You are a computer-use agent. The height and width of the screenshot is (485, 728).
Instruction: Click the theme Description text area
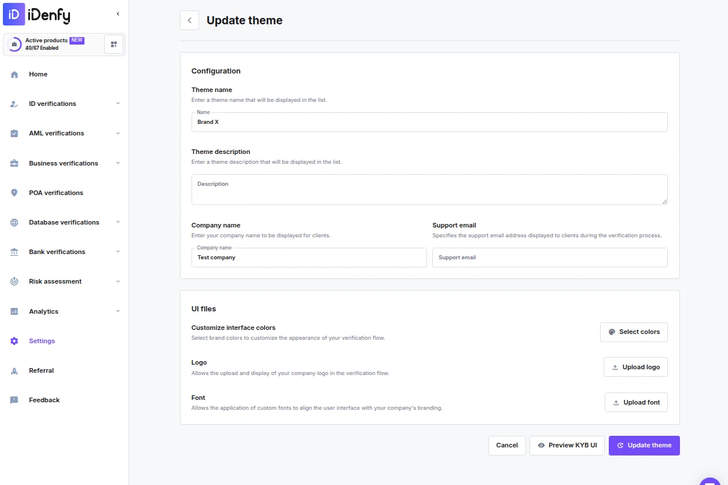429,189
